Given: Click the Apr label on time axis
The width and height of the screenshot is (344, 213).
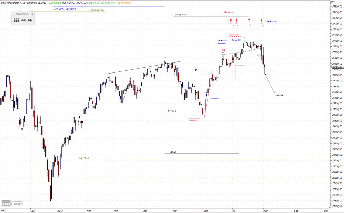Looking at the screenshot, I should (145, 211).
